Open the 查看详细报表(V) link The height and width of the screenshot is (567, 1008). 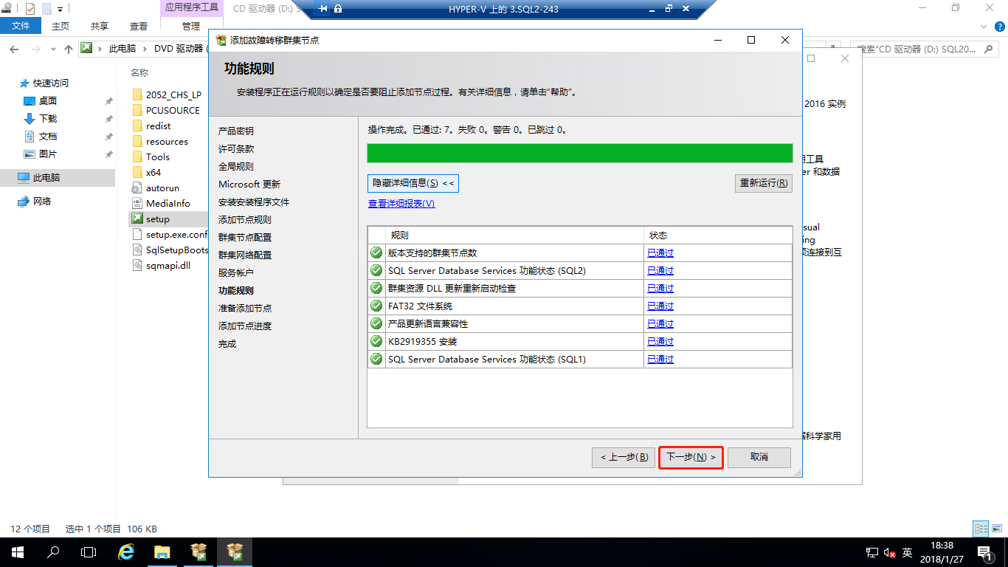point(401,204)
